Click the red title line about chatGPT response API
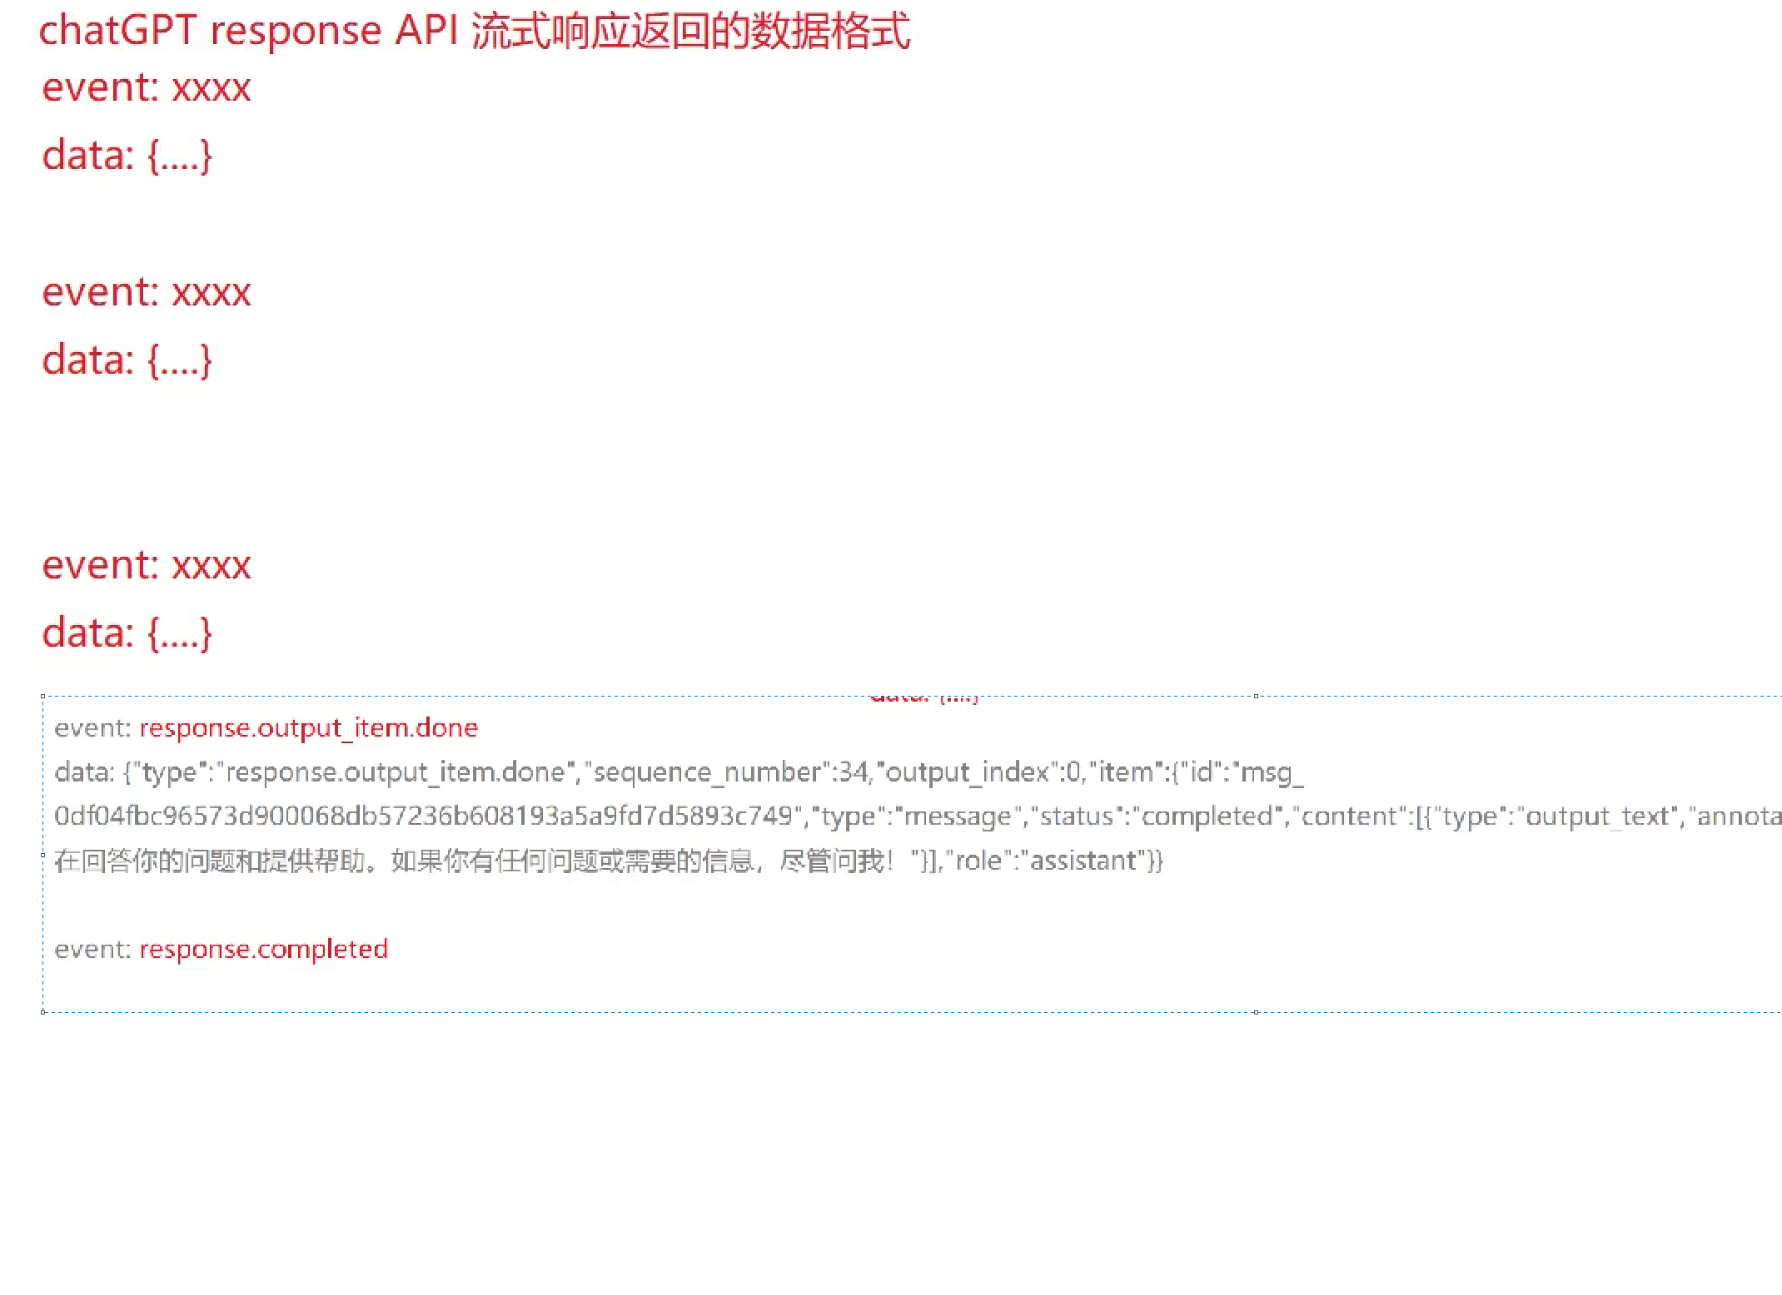1782x1295 pixels. 475,32
